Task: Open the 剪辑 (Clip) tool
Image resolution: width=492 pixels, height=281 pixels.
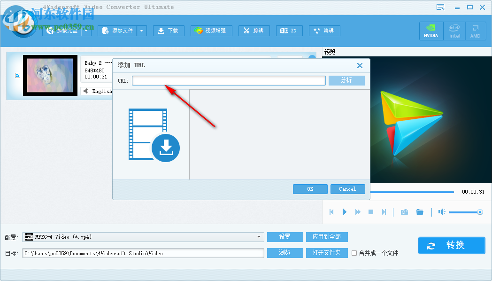Action: click(254, 31)
